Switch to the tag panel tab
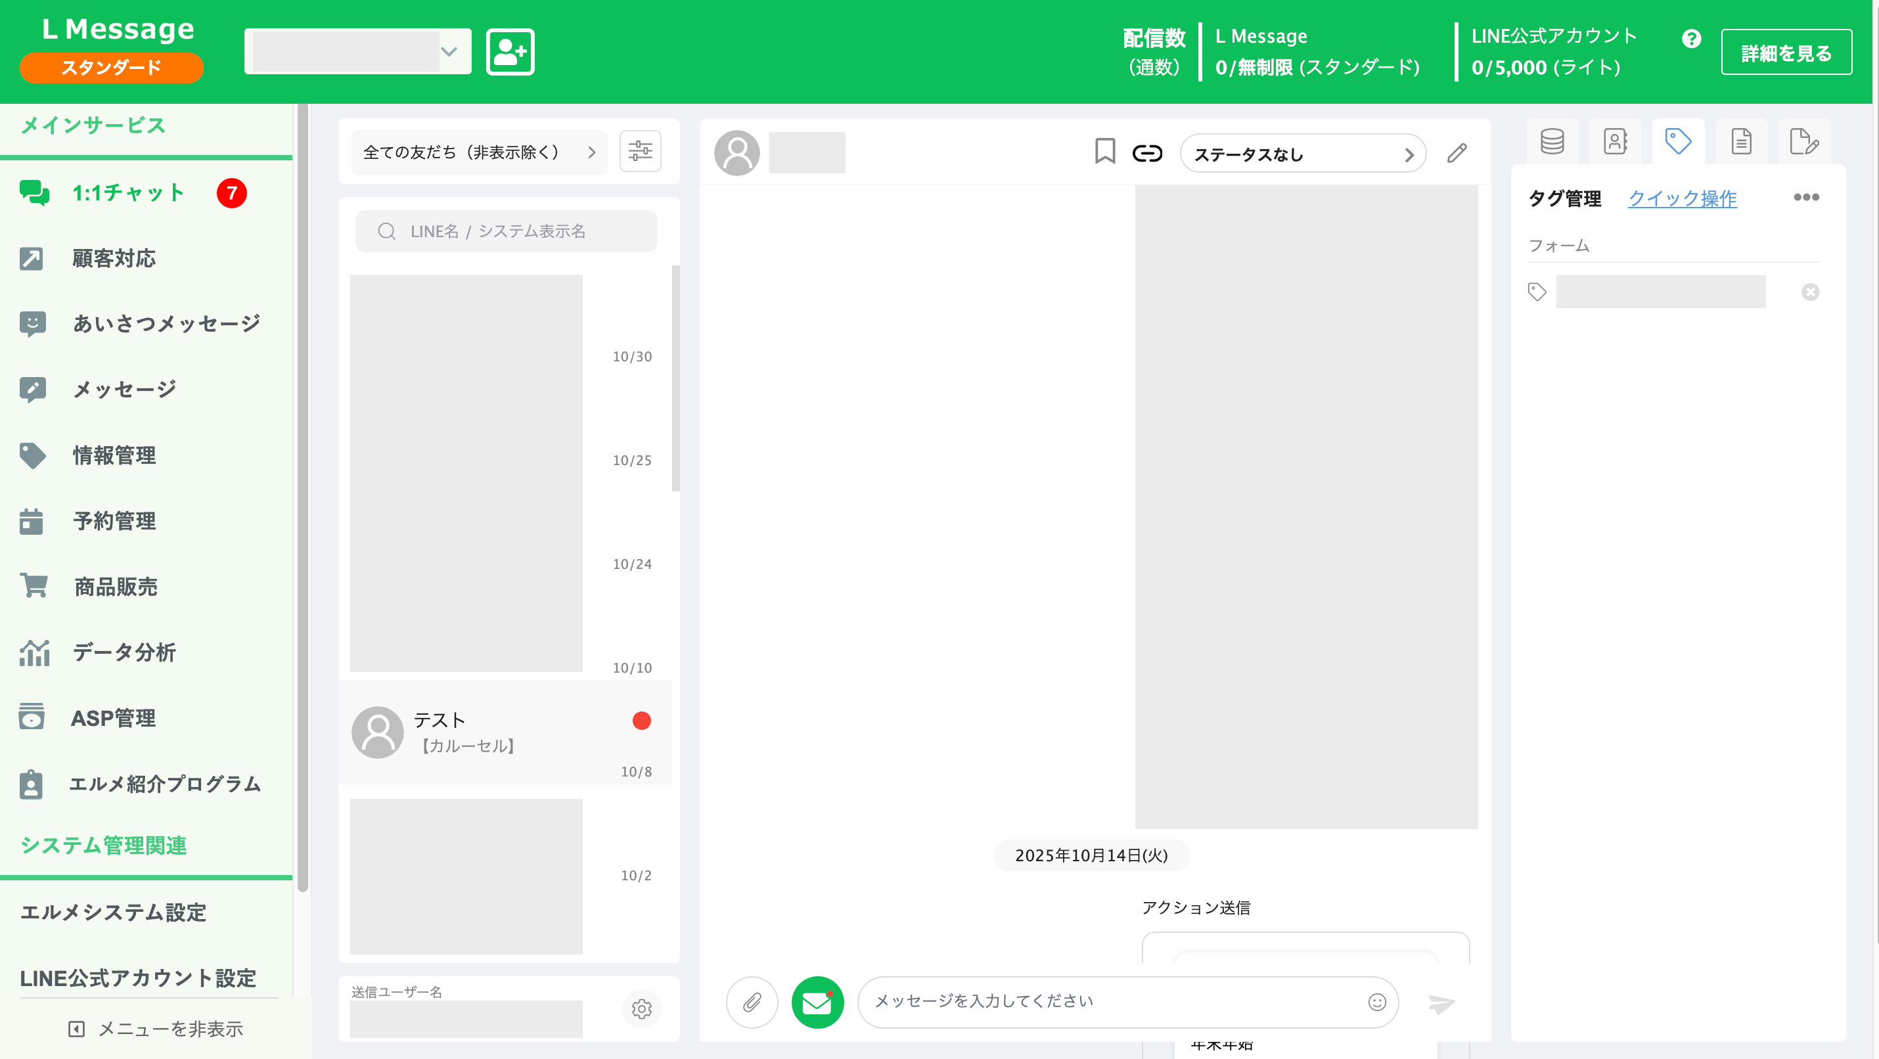This screenshot has width=1879, height=1059. pos(1678,141)
